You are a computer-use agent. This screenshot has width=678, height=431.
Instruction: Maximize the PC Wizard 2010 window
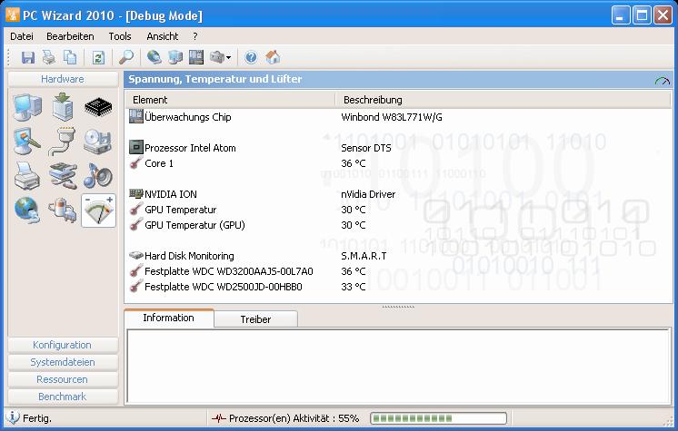[643, 15]
